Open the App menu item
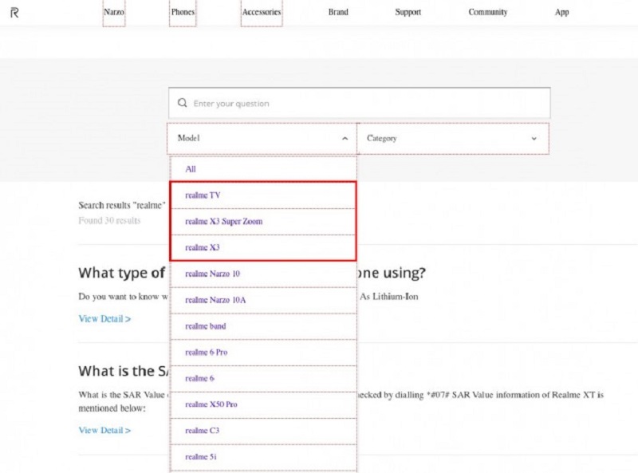 [x=562, y=12]
